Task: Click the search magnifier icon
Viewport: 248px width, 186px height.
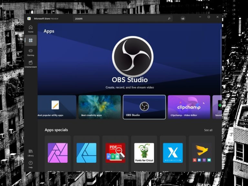Action: point(169,19)
